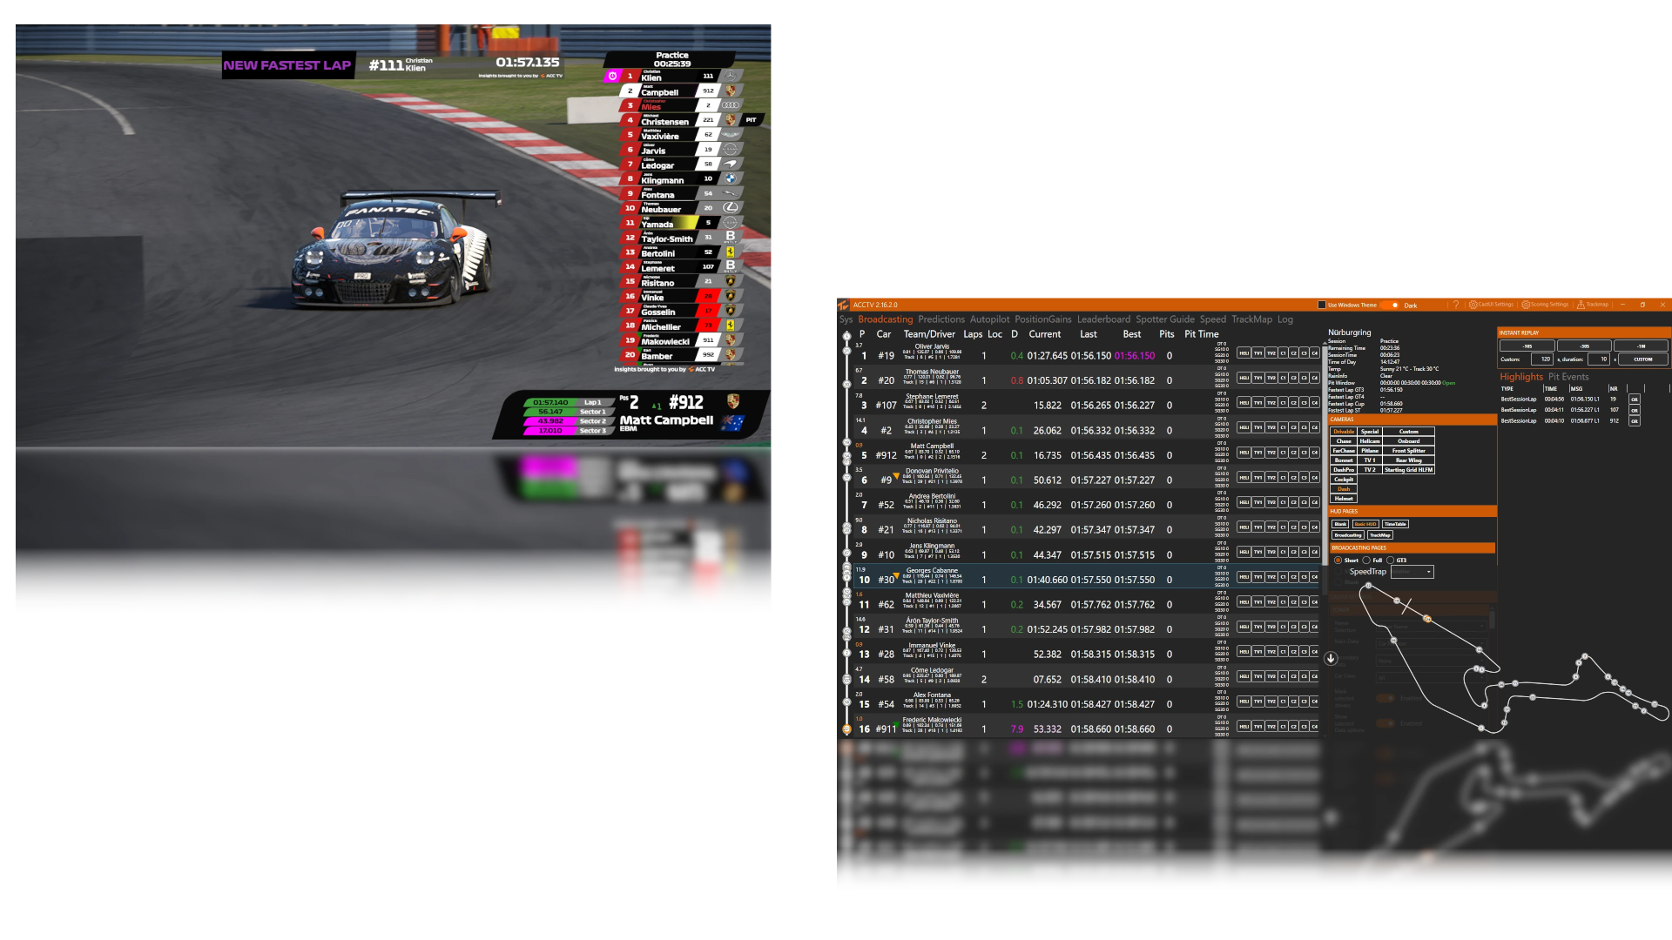Click the Trackmap icon in title bar
1672x940 pixels.
[x=1581, y=305]
